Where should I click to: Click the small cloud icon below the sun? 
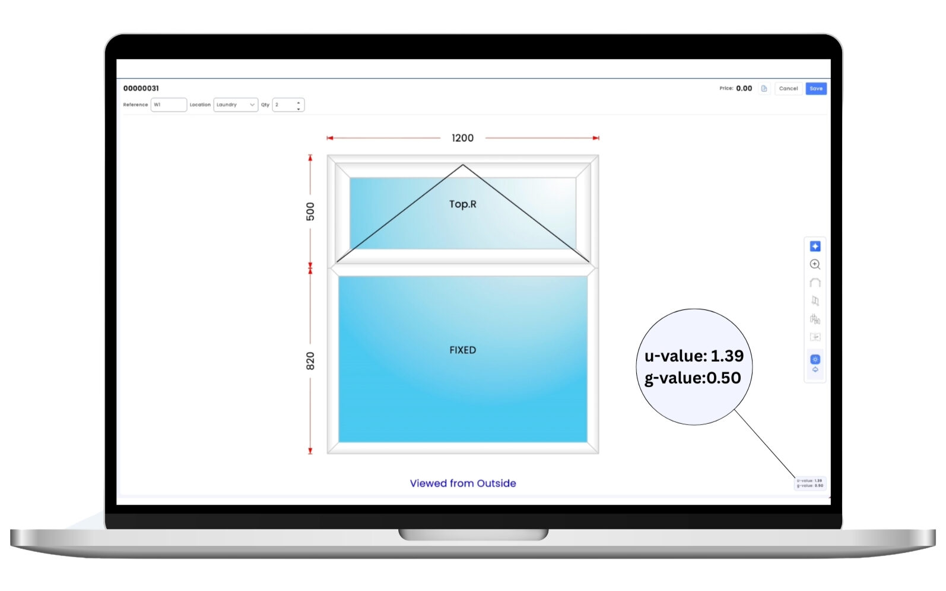815,370
